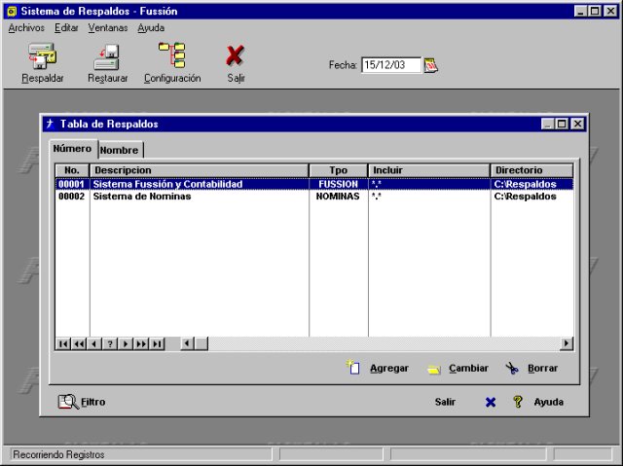Click the Fecha date input field
The height and width of the screenshot is (466, 623).
pos(390,65)
